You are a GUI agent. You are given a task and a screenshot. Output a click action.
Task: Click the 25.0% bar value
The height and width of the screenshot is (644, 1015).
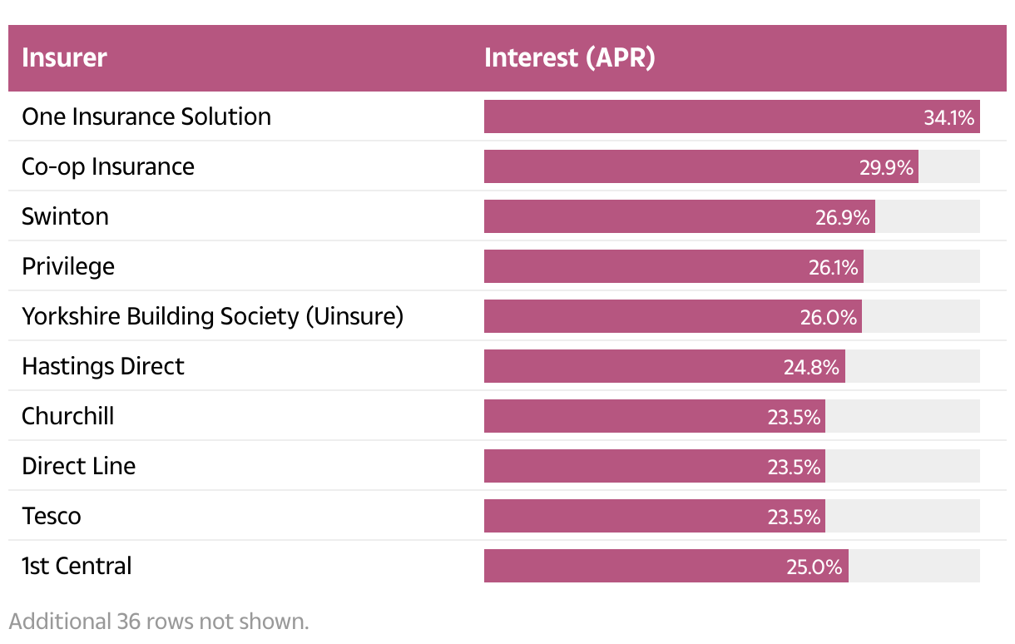tap(814, 567)
